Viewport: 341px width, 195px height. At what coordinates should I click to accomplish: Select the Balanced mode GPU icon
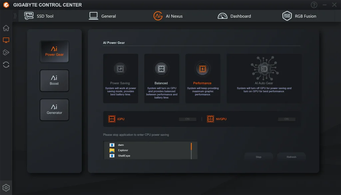click(x=161, y=69)
